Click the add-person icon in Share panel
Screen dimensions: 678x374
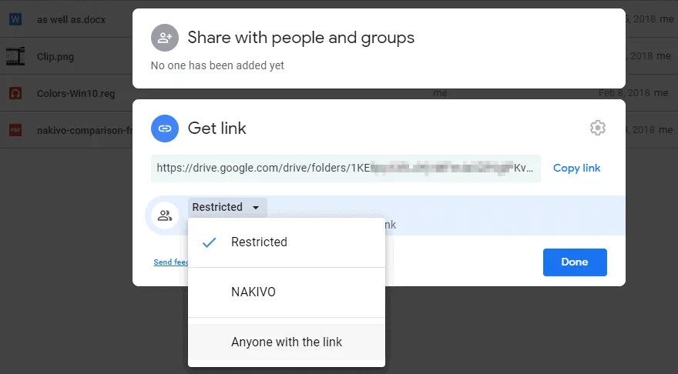[x=164, y=37]
